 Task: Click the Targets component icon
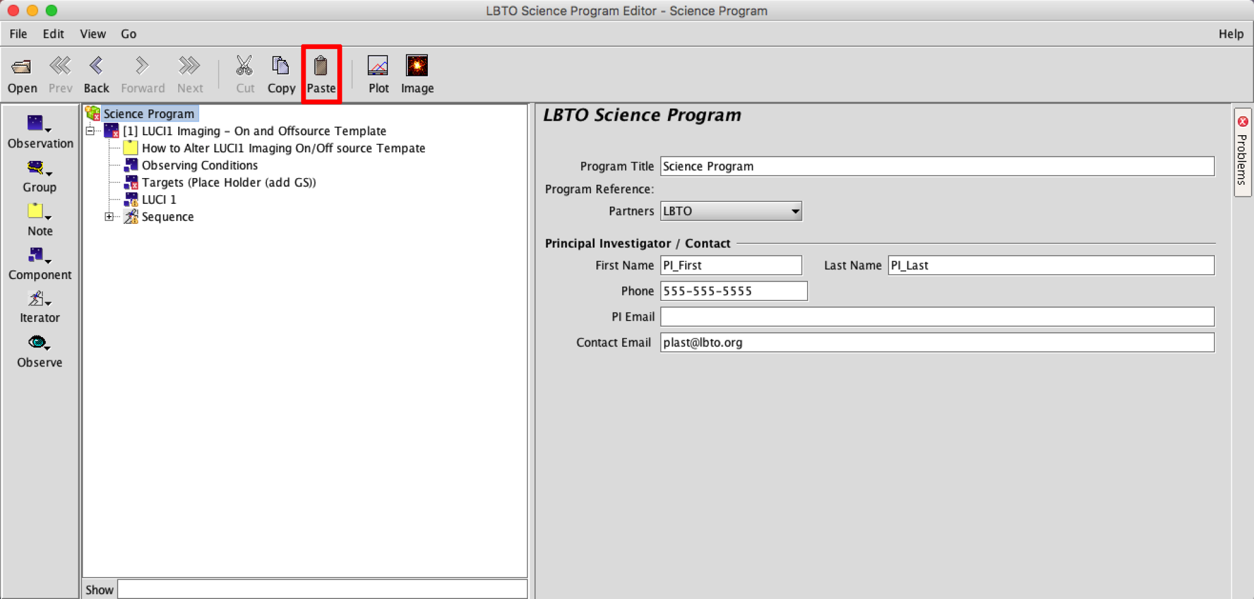point(131,182)
